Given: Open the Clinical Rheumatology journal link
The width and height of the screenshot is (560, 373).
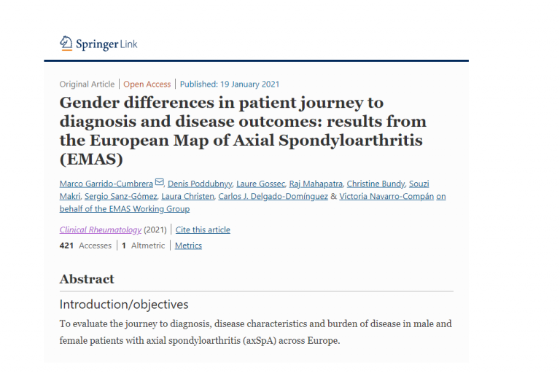Looking at the screenshot, I should pyautogui.click(x=101, y=230).
